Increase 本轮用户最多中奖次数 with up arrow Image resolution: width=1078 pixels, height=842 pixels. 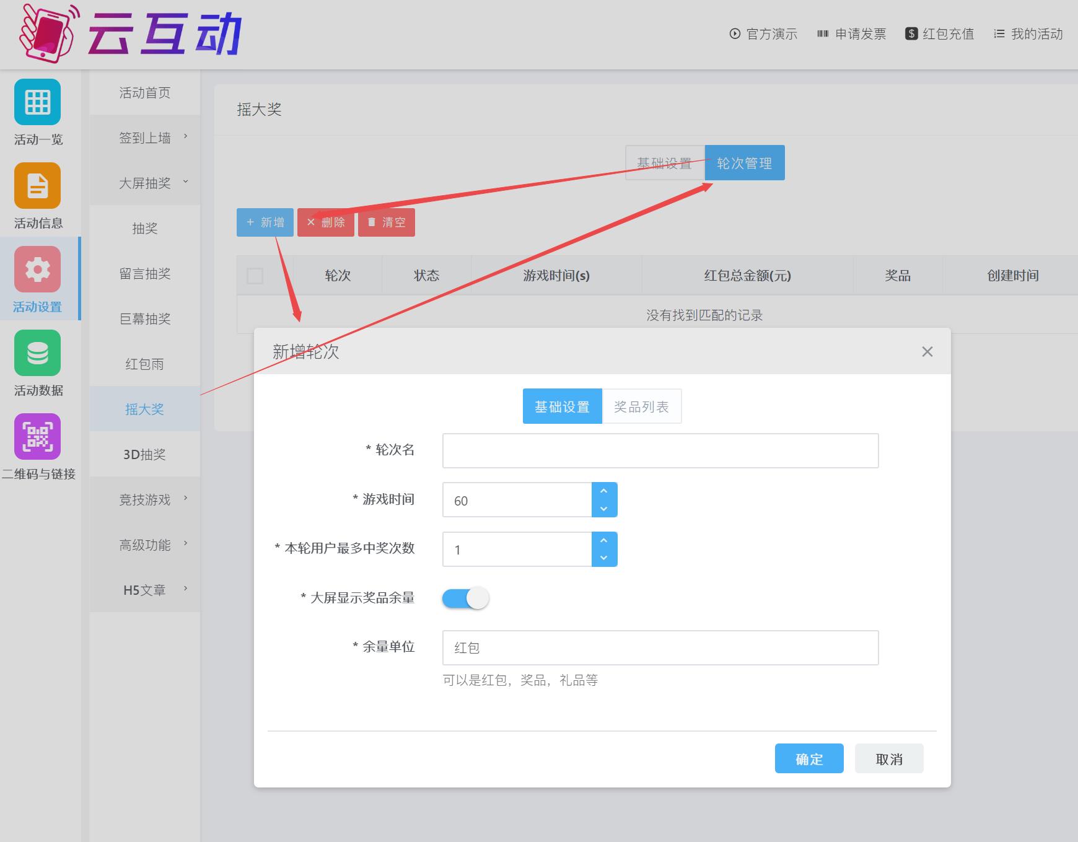(604, 541)
